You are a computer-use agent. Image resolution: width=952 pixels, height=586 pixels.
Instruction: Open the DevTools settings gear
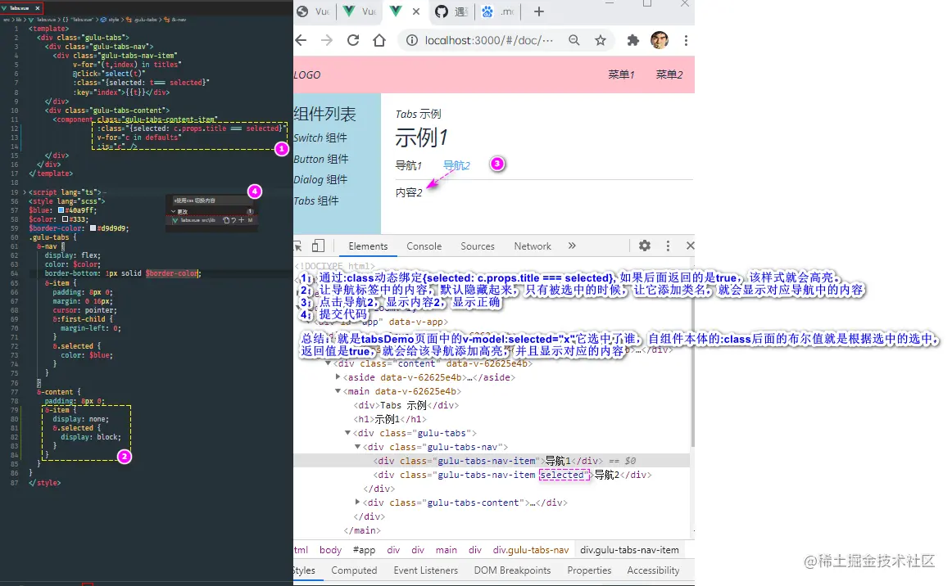[x=645, y=246]
